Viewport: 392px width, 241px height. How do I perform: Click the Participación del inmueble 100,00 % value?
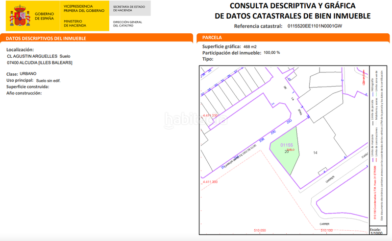(x=271, y=52)
